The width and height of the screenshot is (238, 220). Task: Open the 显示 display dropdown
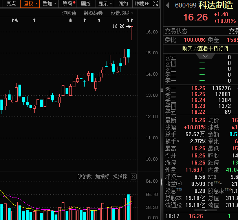105,4
